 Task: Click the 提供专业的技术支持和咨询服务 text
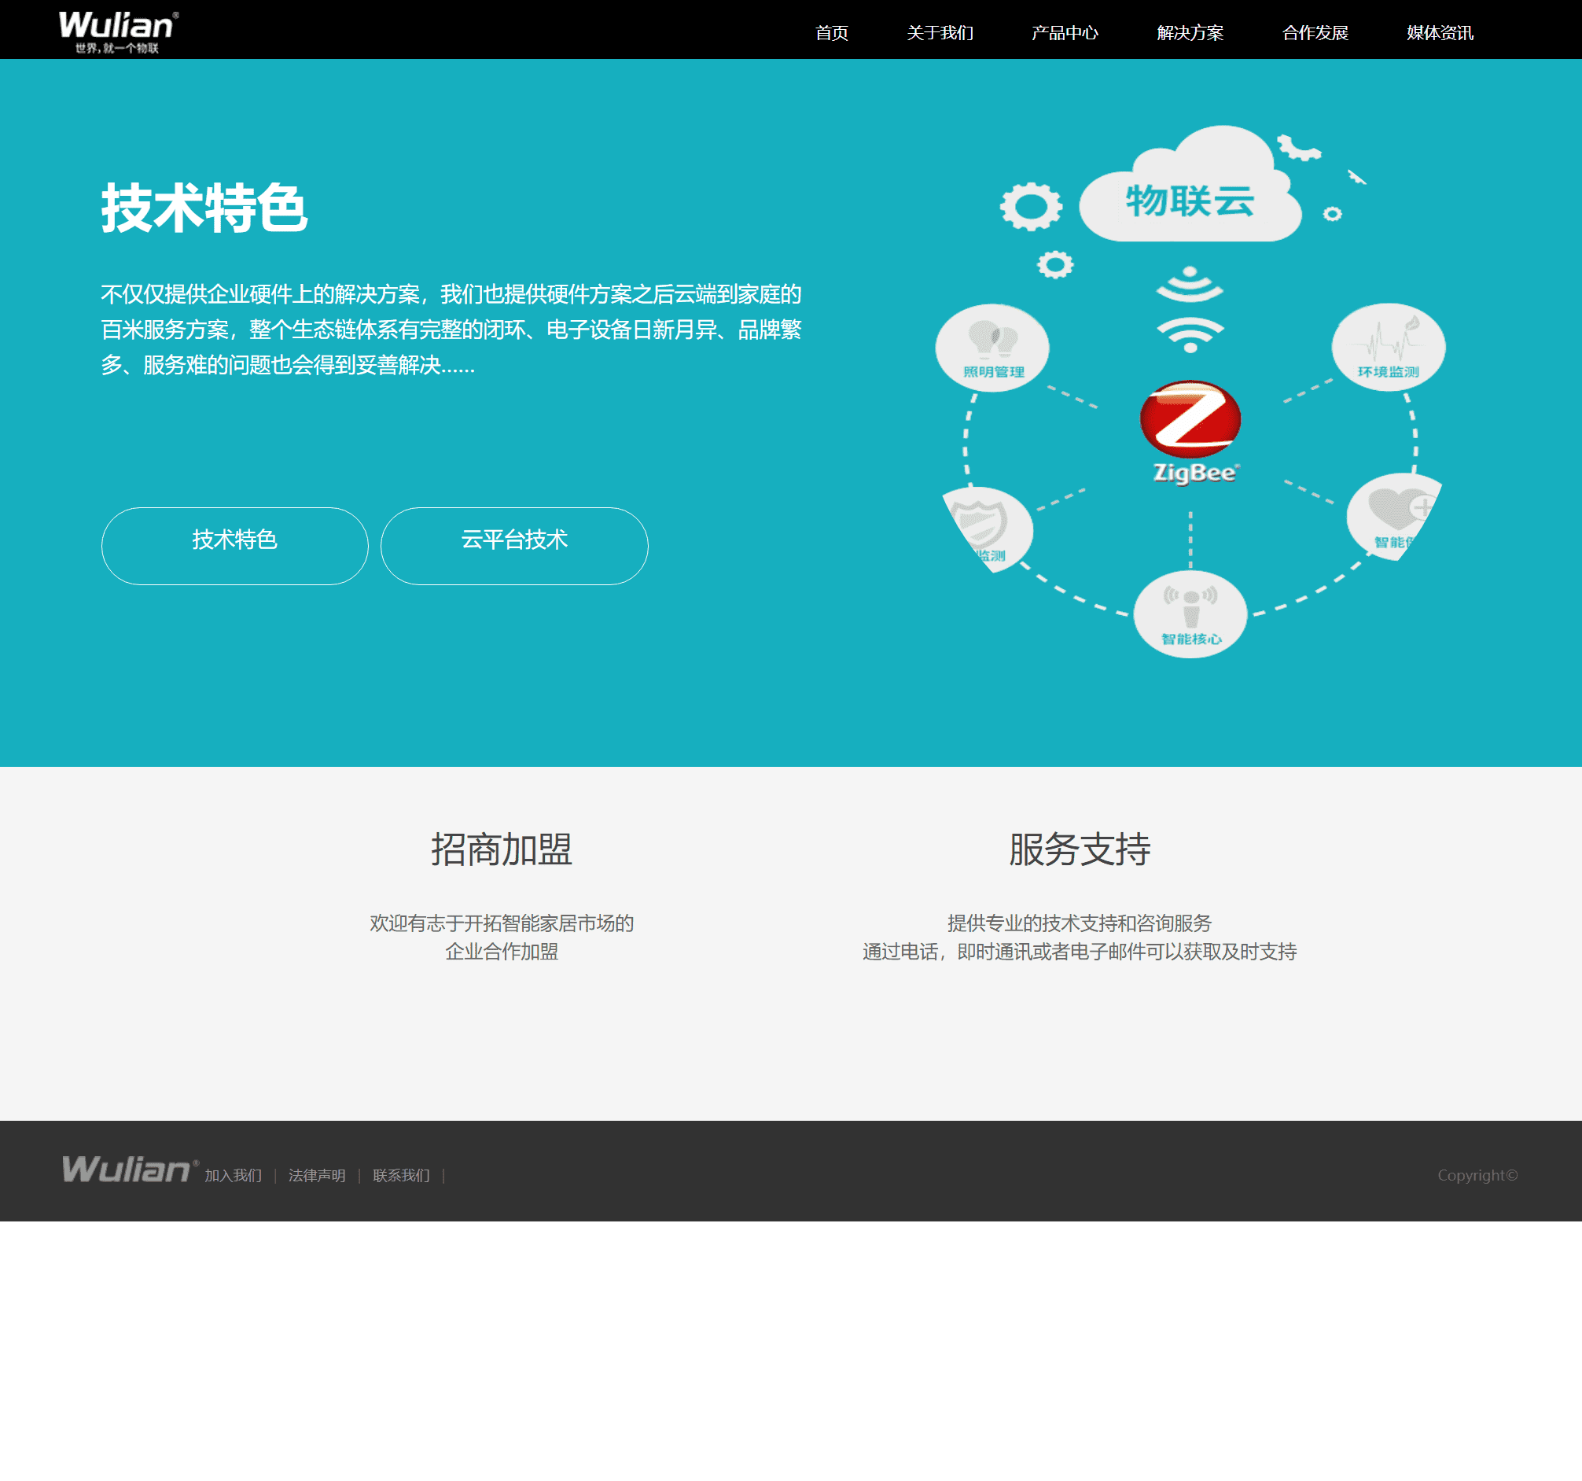1080,923
